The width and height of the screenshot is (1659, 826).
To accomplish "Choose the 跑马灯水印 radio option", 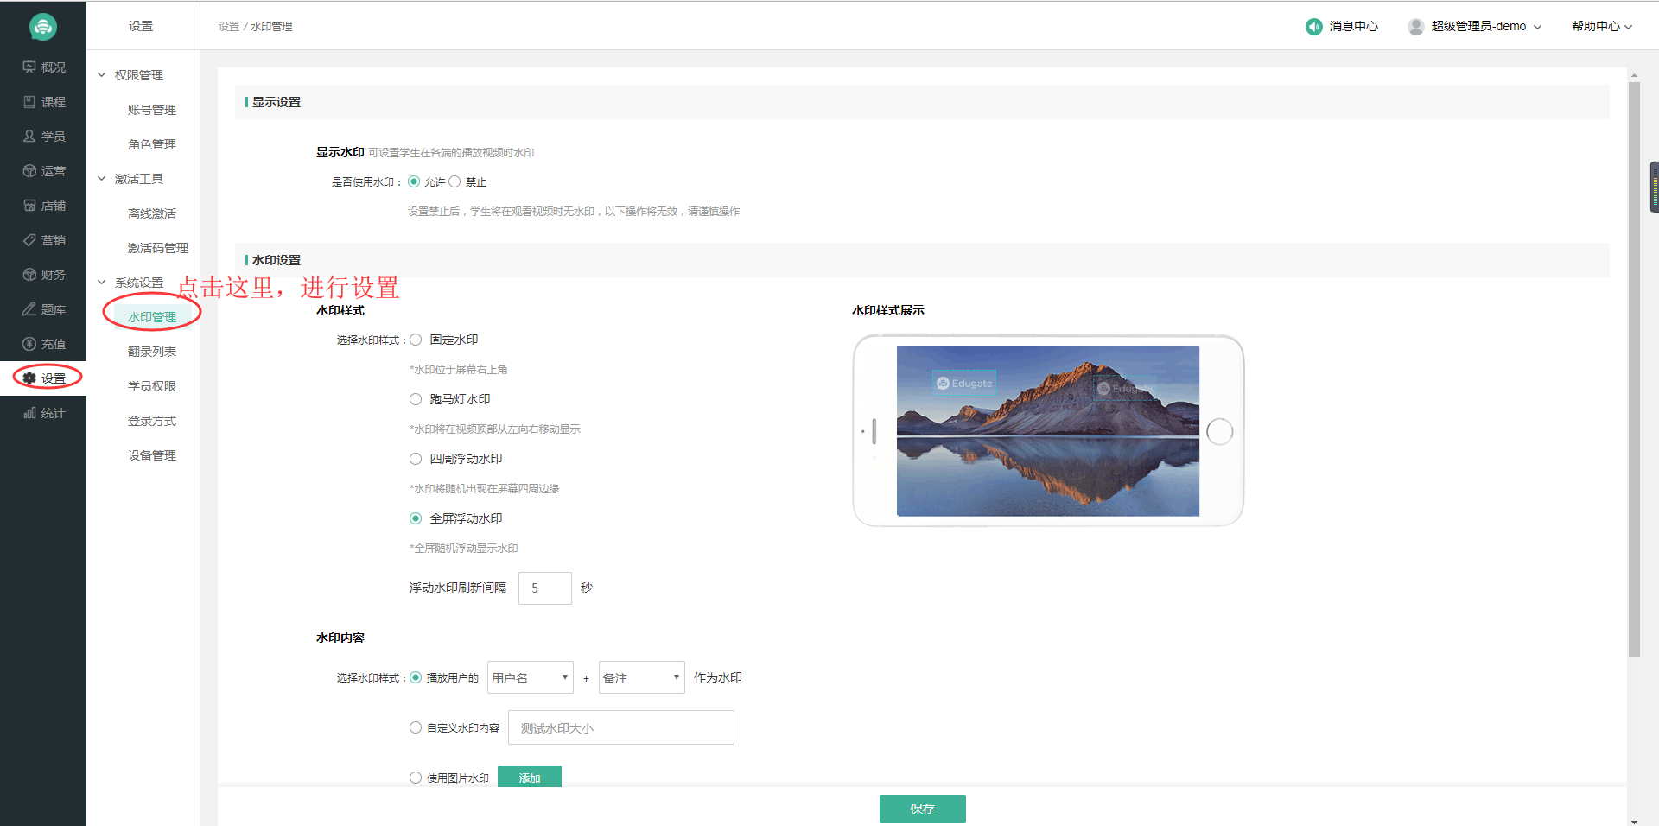I will click(416, 399).
